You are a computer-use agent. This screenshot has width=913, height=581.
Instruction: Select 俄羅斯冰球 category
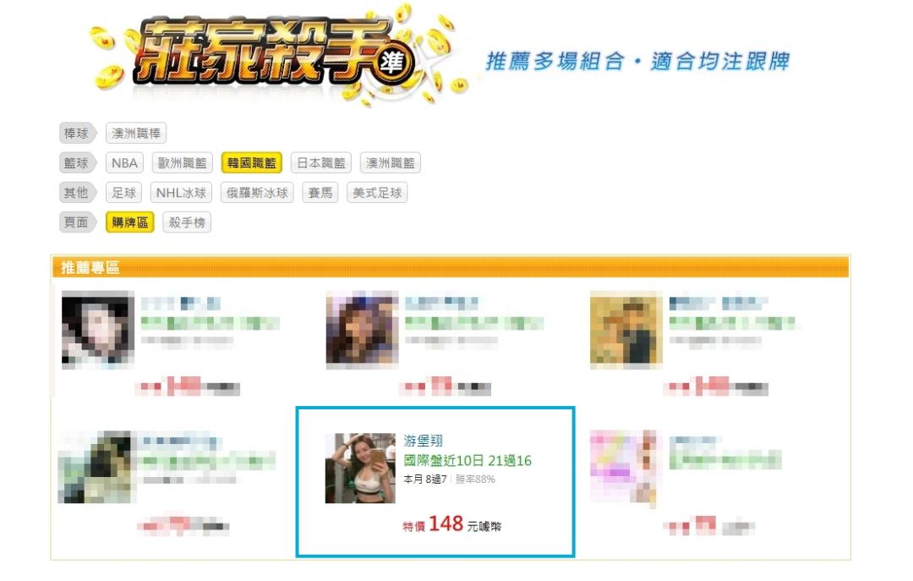click(x=257, y=193)
